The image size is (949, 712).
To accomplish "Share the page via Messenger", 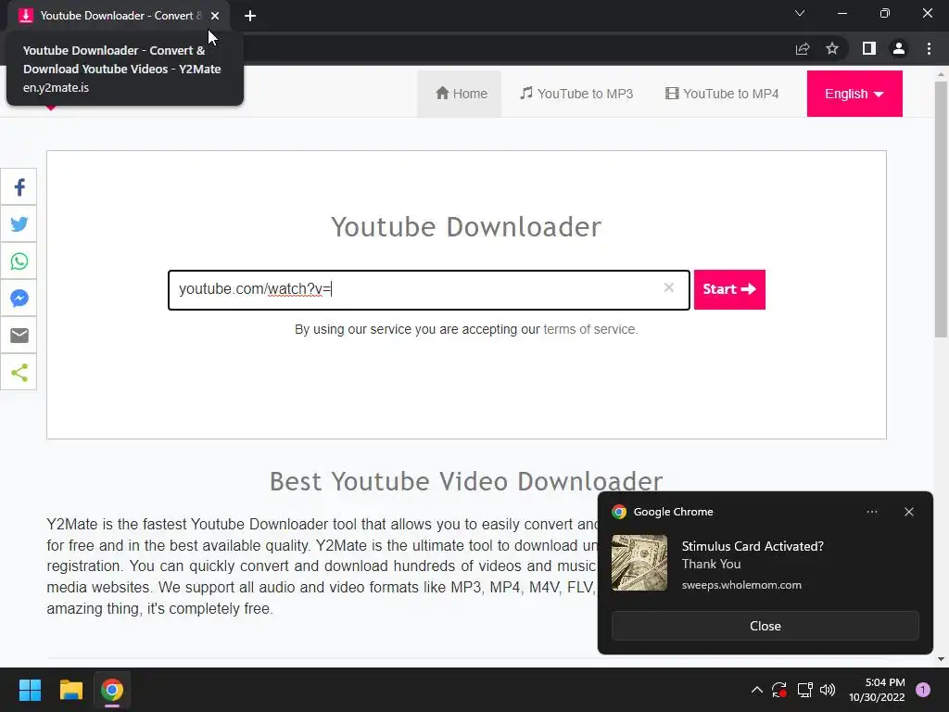I will pyautogui.click(x=19, y=298).
